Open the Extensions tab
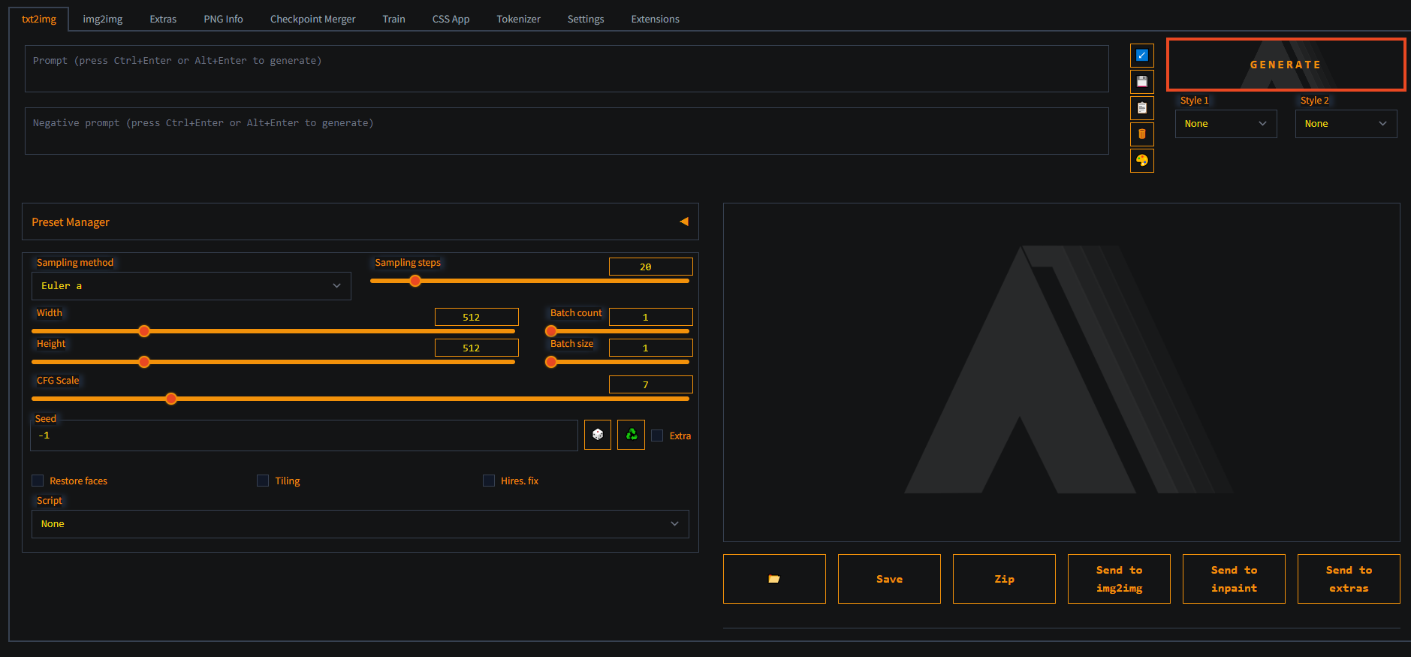 (655, 19)
